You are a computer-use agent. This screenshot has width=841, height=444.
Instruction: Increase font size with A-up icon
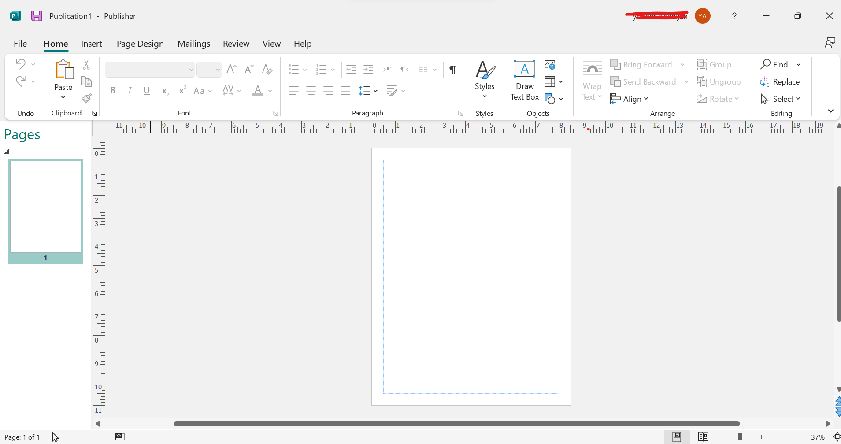tap(231, 69)
